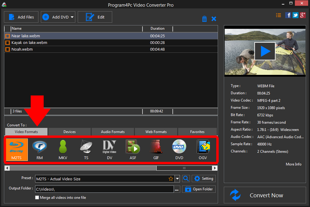Select the DVD output format icon
The width and height of the screenshot is (310, 207).
(179, 149)
